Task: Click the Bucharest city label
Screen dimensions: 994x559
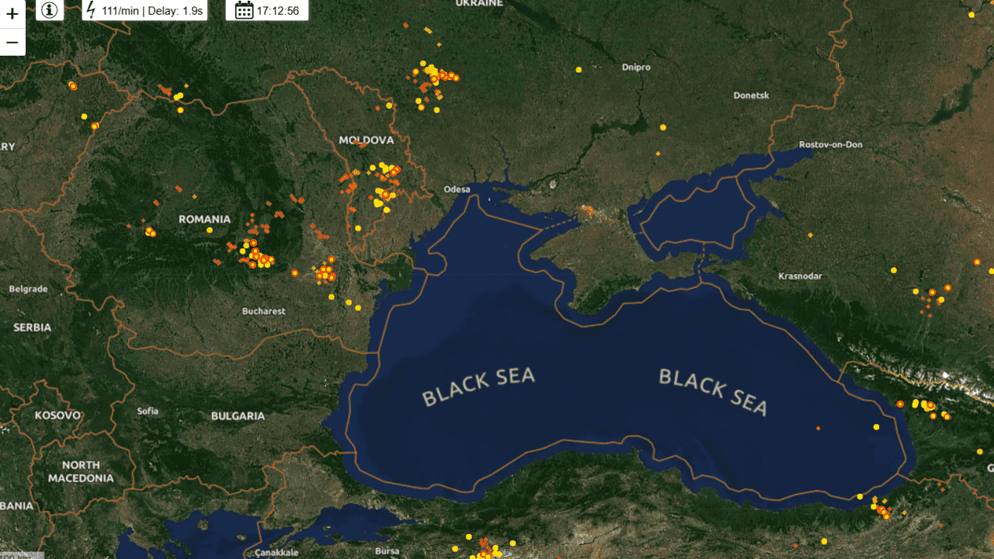Action: (x=263, y=311)
